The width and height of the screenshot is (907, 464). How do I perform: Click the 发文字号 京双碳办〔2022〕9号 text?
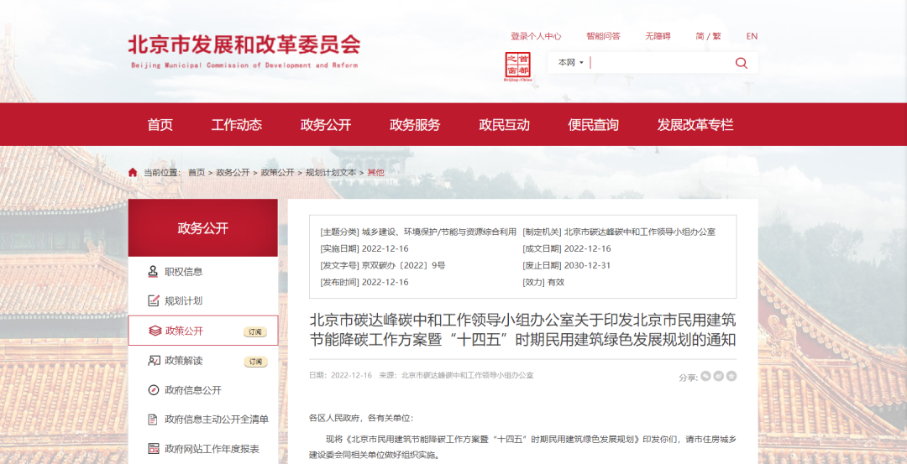pyautogui.click(x=382, y=265)
